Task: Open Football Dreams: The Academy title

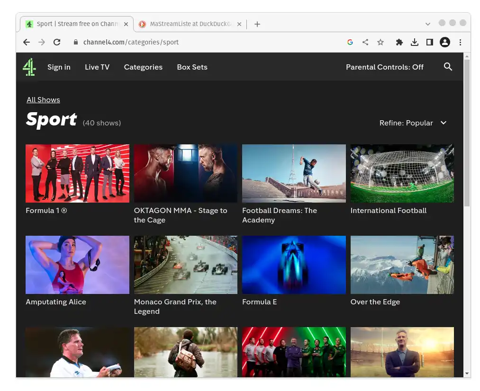Action: (280, 215)
